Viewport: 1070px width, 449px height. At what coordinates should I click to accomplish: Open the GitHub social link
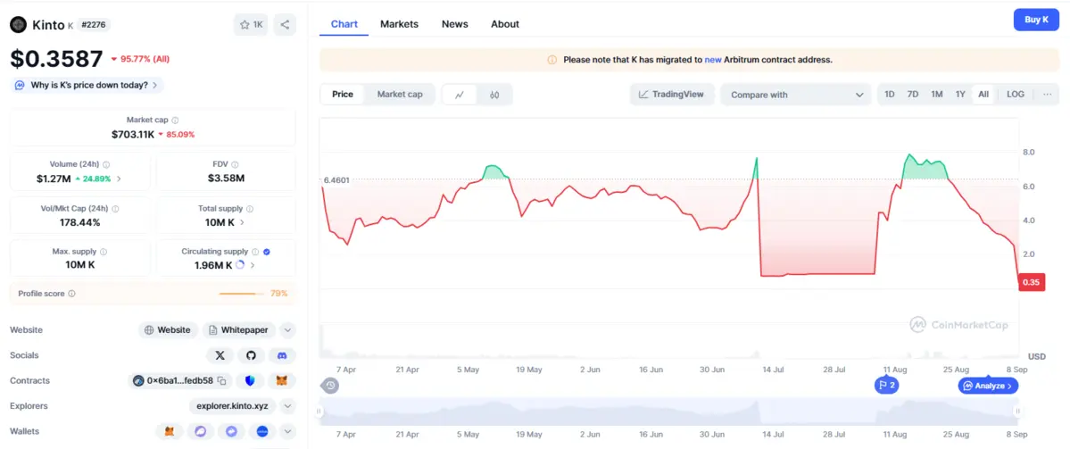[x=251, y=355]
